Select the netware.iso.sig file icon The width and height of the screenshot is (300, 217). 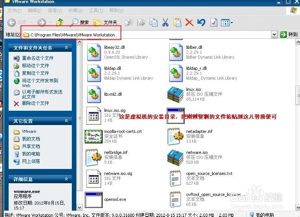pos(94,178)
